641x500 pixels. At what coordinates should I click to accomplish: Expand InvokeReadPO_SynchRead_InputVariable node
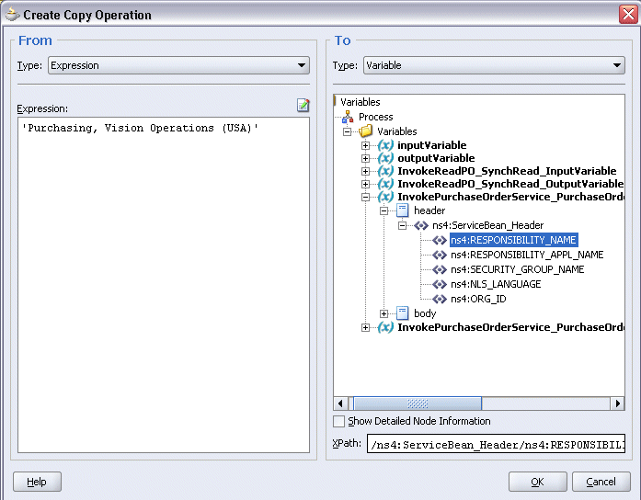pyautogui.click(x=365, y=171)
